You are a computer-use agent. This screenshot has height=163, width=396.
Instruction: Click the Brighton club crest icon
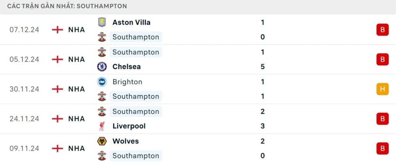tap(102, 82)
